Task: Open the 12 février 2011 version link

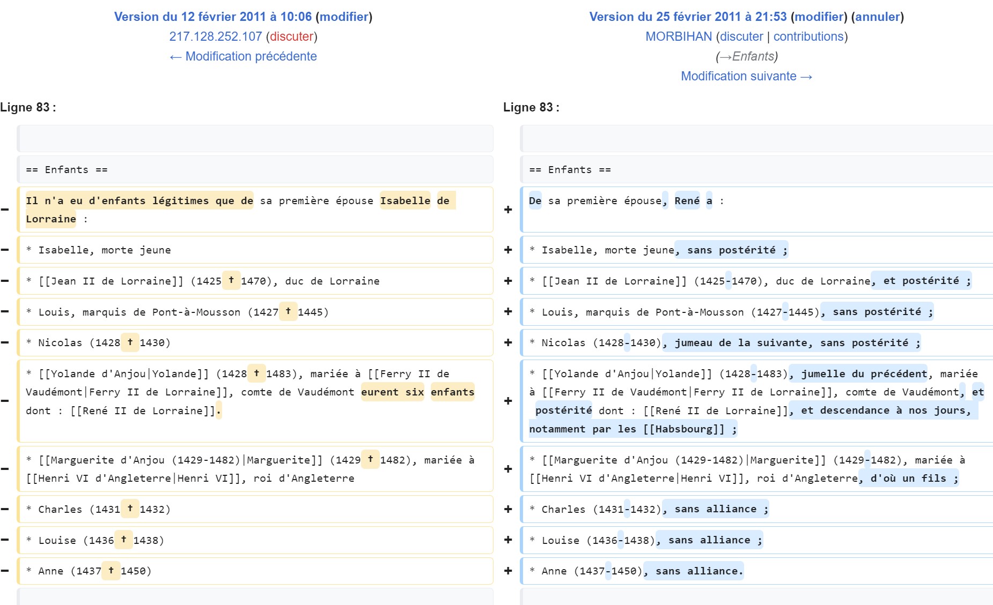Action: tap(212, 17)
